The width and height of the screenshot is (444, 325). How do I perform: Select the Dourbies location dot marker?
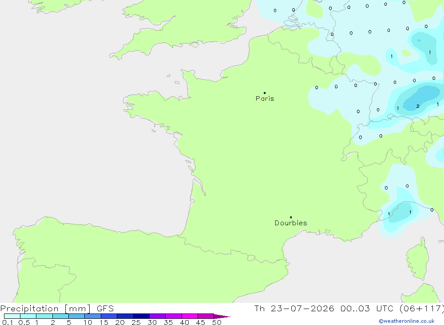click(291, 217)
